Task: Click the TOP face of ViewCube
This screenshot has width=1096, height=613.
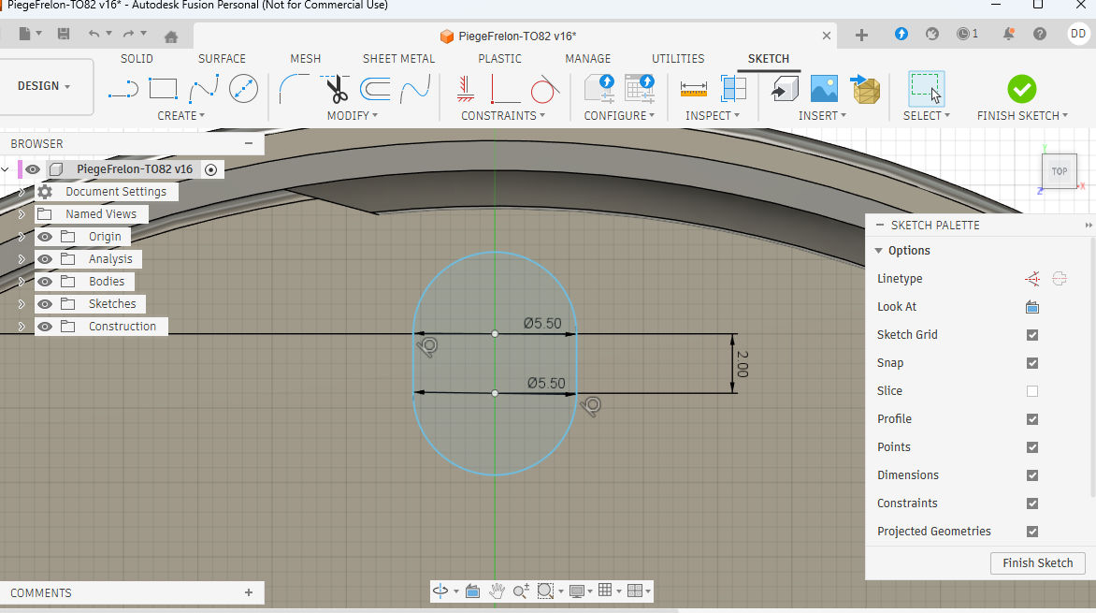Action: click(x=1059, y=171)
